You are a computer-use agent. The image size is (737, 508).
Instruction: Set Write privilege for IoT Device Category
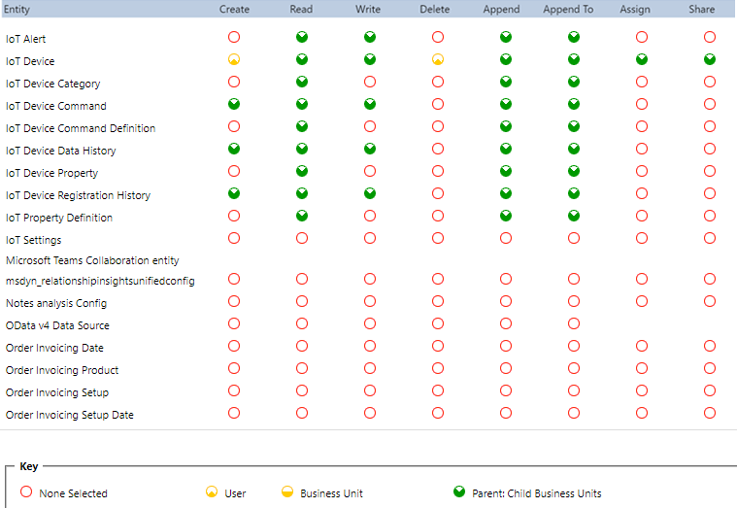pyautogui.click(x=370, y=82)
